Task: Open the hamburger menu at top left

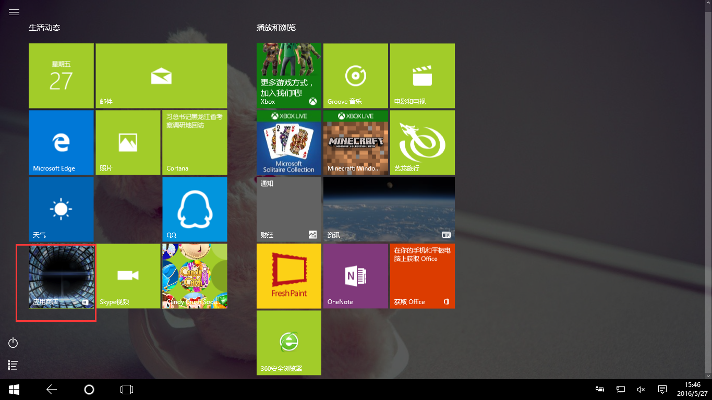Action: coord(14,11)
